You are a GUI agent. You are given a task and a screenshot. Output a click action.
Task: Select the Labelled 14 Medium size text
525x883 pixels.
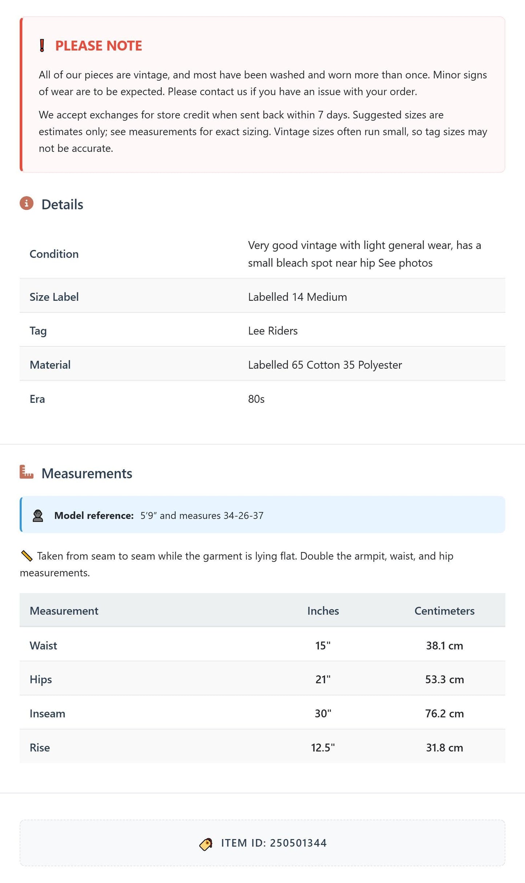click(x=298, y=297)
